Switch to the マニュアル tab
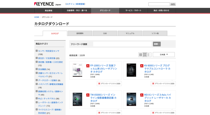Viewport: 210px width, 115px height. point(130,33)
